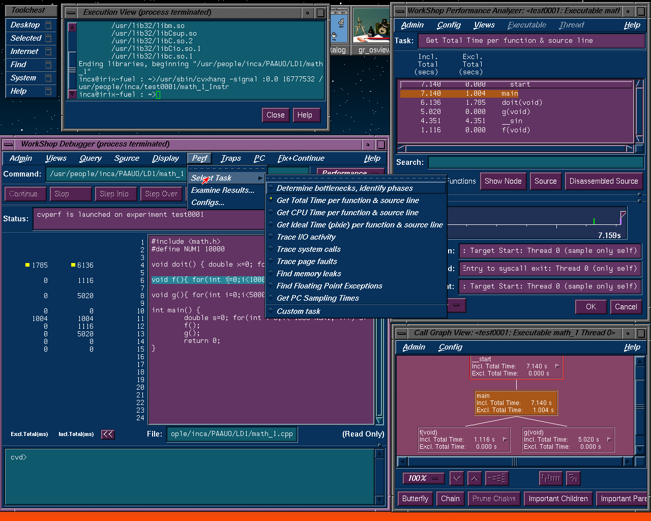Open the Help toolchest menu icon

48,91
